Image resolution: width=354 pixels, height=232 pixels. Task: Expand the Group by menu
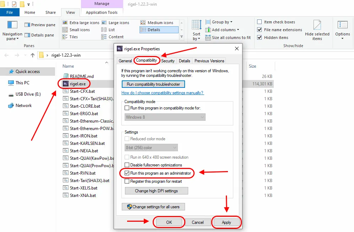222,22
